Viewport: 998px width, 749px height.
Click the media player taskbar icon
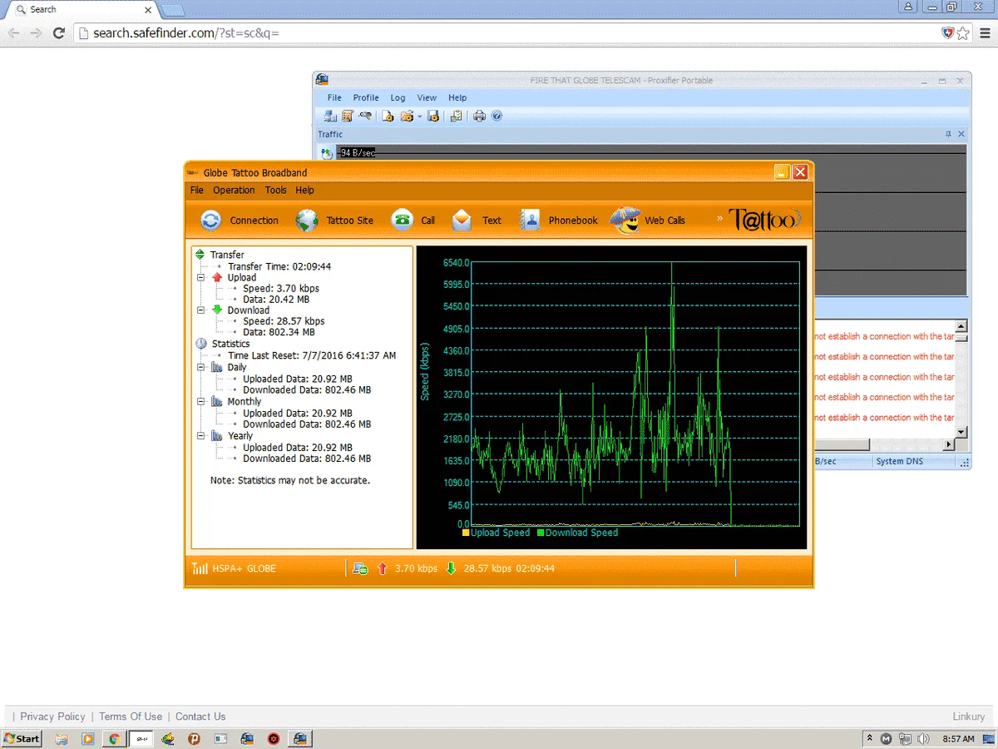tap(87, 738)
